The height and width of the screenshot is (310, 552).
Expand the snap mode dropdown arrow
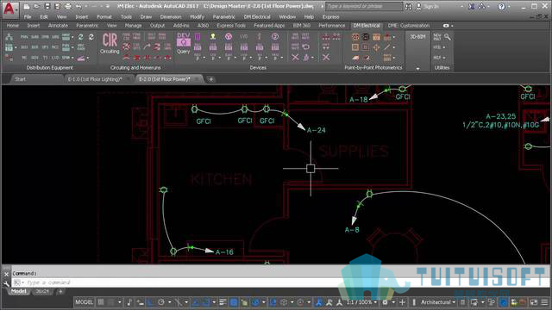pos(120,302)
